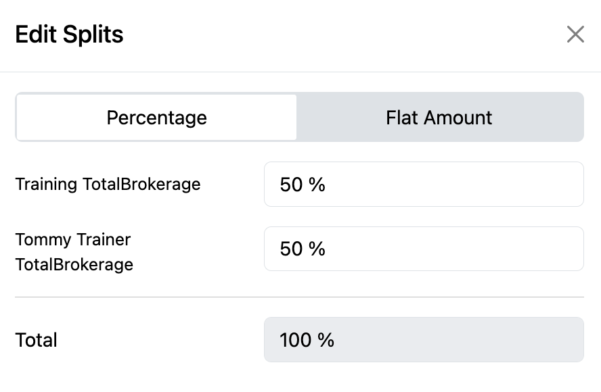Click the 50 % value beside Training TotalBrokerage

pyautogui.click(x=303, y=185)
